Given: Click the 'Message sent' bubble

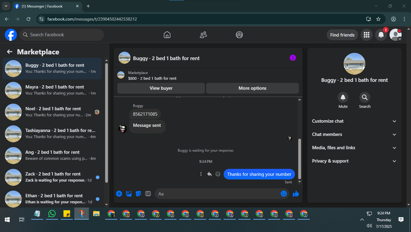Looking at the screenshot, I should click(147, 125).
